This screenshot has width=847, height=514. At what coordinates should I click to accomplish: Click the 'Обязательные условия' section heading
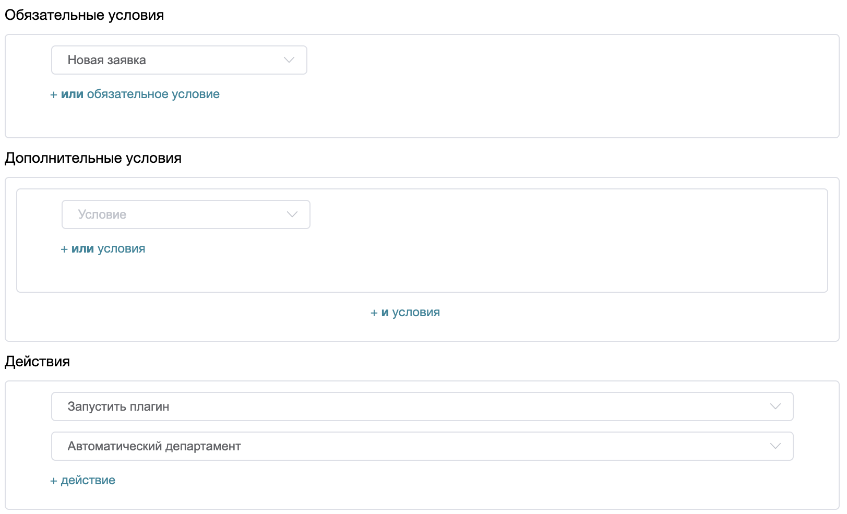click(84, 15)
